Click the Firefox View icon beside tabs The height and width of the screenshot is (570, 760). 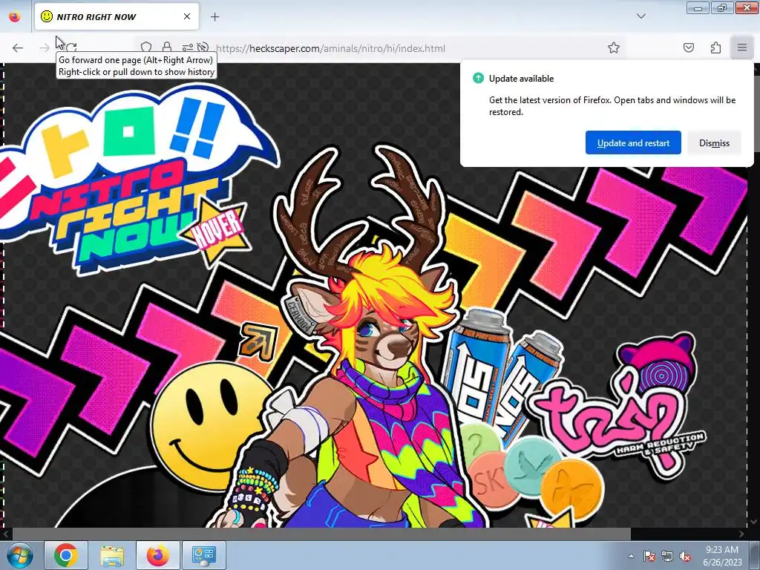coord(15,16)
